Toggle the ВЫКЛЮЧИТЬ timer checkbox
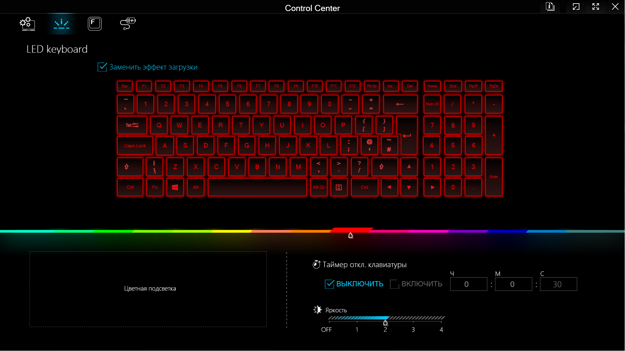 click(x=329, y=284)
